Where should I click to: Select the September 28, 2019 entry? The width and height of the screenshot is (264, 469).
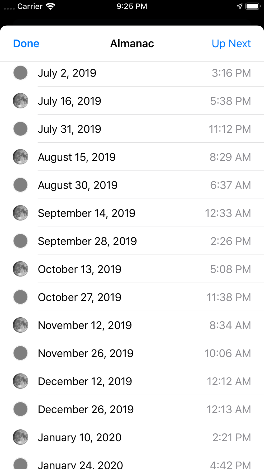132,241
